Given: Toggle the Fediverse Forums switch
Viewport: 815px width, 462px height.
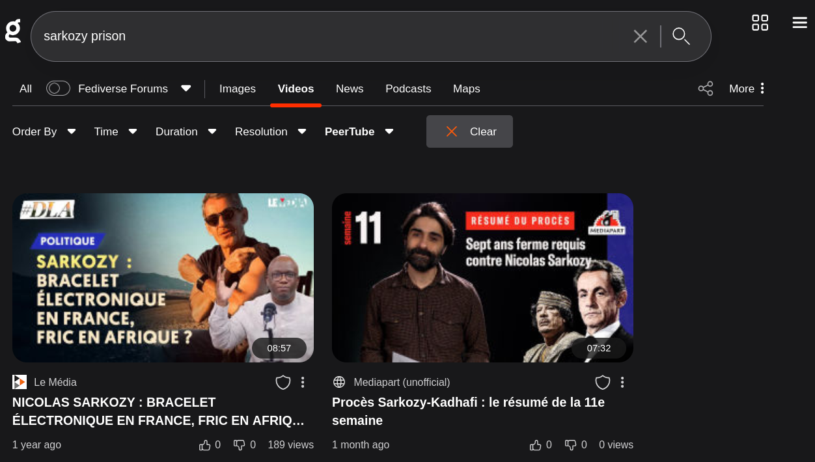Looking at the screenshot, I should pos(58,88).
